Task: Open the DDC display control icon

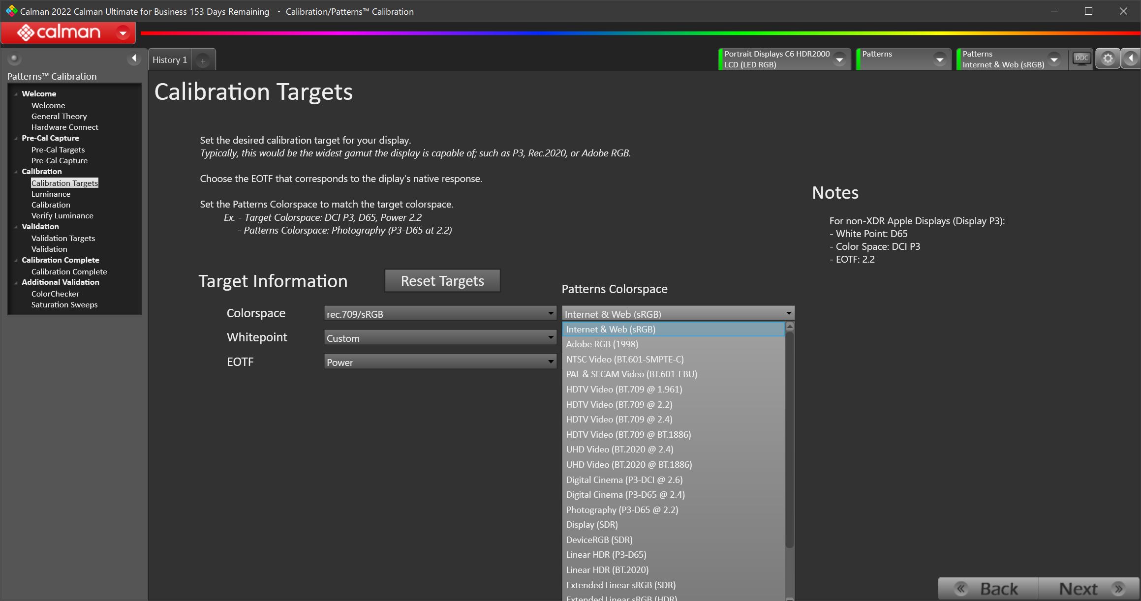Action: tap(1081, 59)
